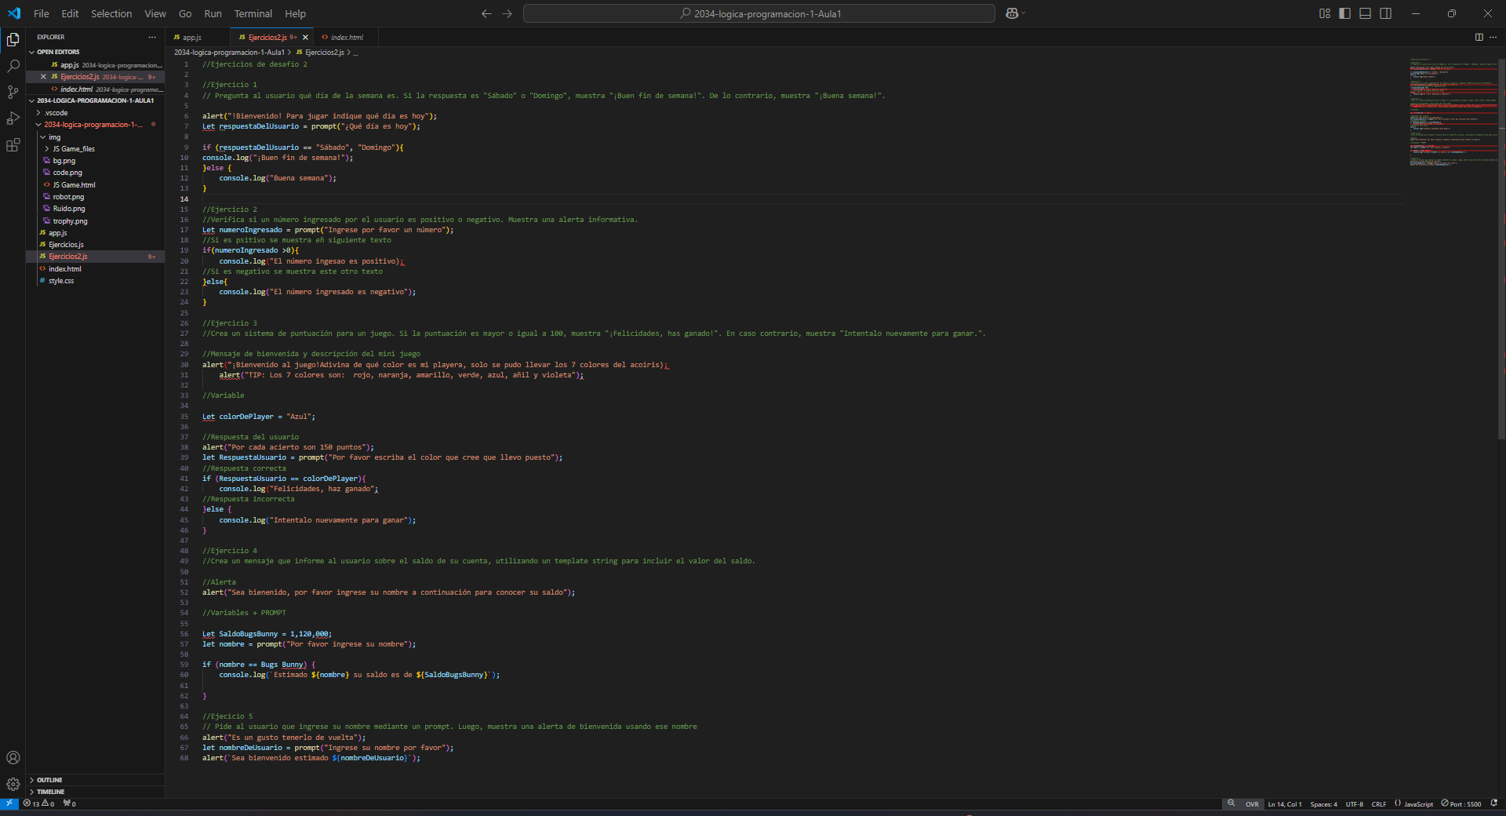
Task: Toggle OVR overtype mode in status bar
Action: 1252,803
